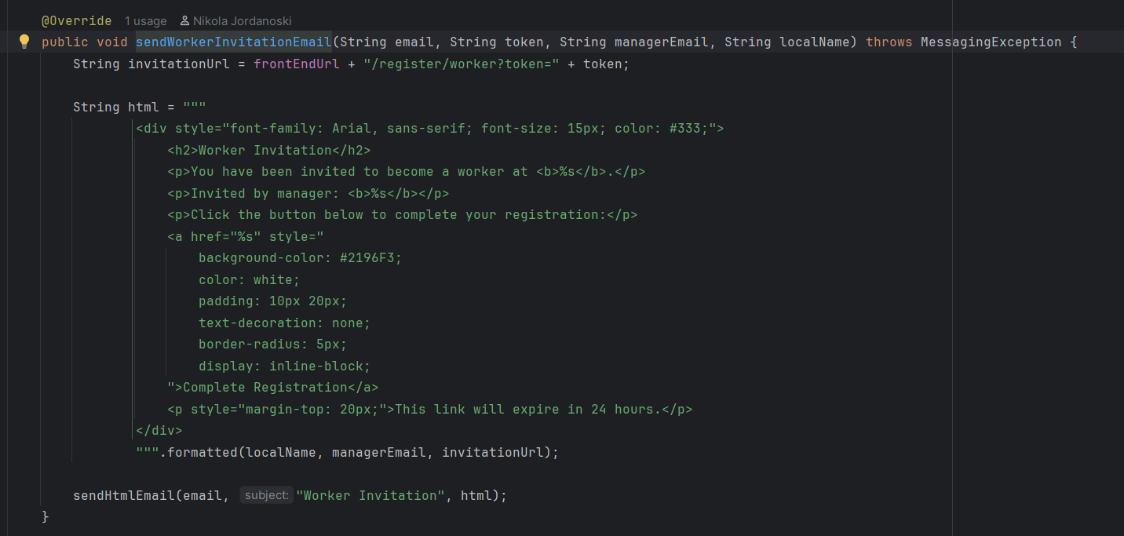1124x536 pixels.
Task: Open the "1 usage" inlay hint
Action: coord(145,21)
